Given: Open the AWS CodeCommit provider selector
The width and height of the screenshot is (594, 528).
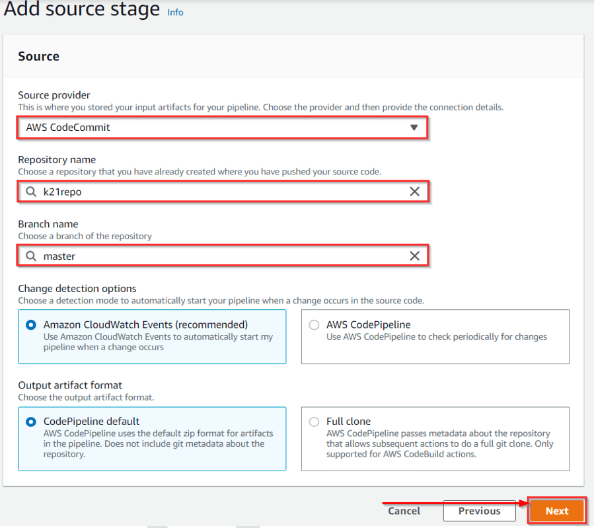Looking at the screenshot, I should pos(221,127).
